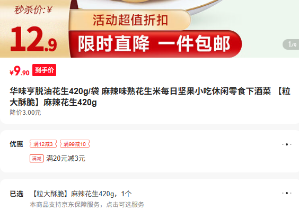Select the 满99减10 coupon tag
Image resolution: width=299 pixels, height=219 pixels.
(75, 144)
